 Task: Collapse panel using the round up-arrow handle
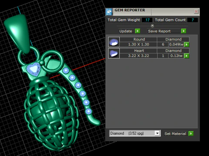click(x=152, y=26)
